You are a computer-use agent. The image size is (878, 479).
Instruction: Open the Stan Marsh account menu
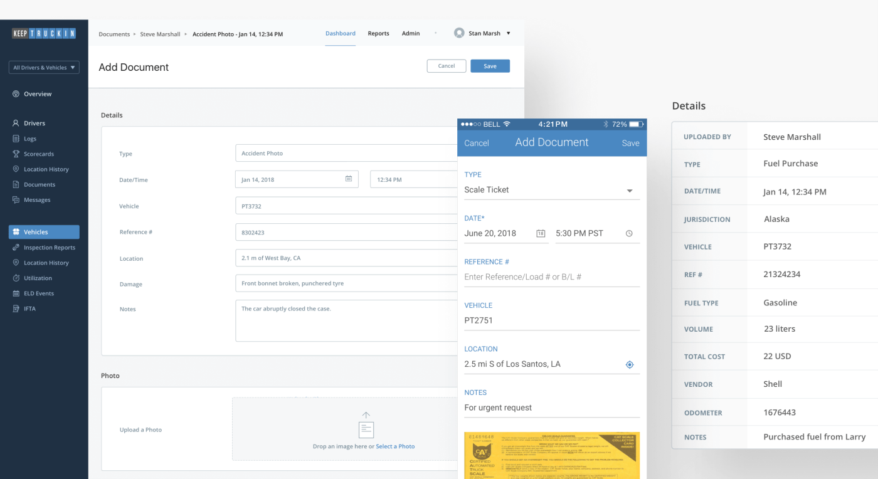(483, 33)
